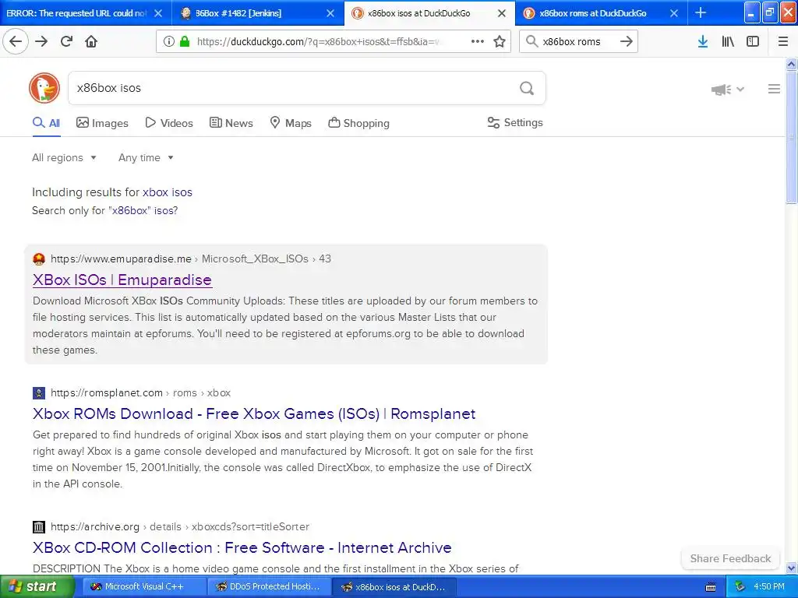Show site information icon in address bar

[169, 41]
